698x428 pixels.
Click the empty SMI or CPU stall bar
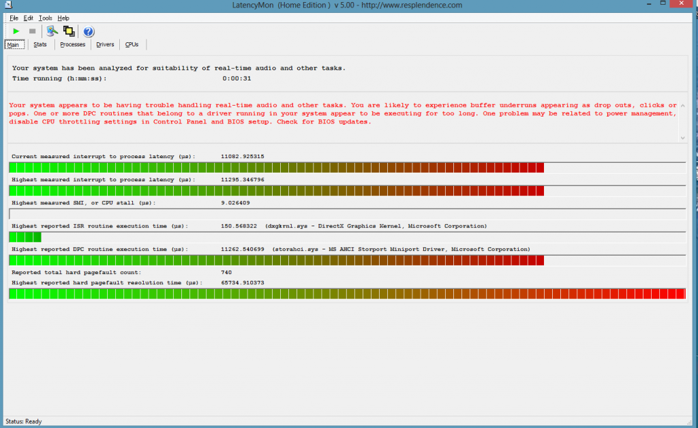click(x=347, y=214)
